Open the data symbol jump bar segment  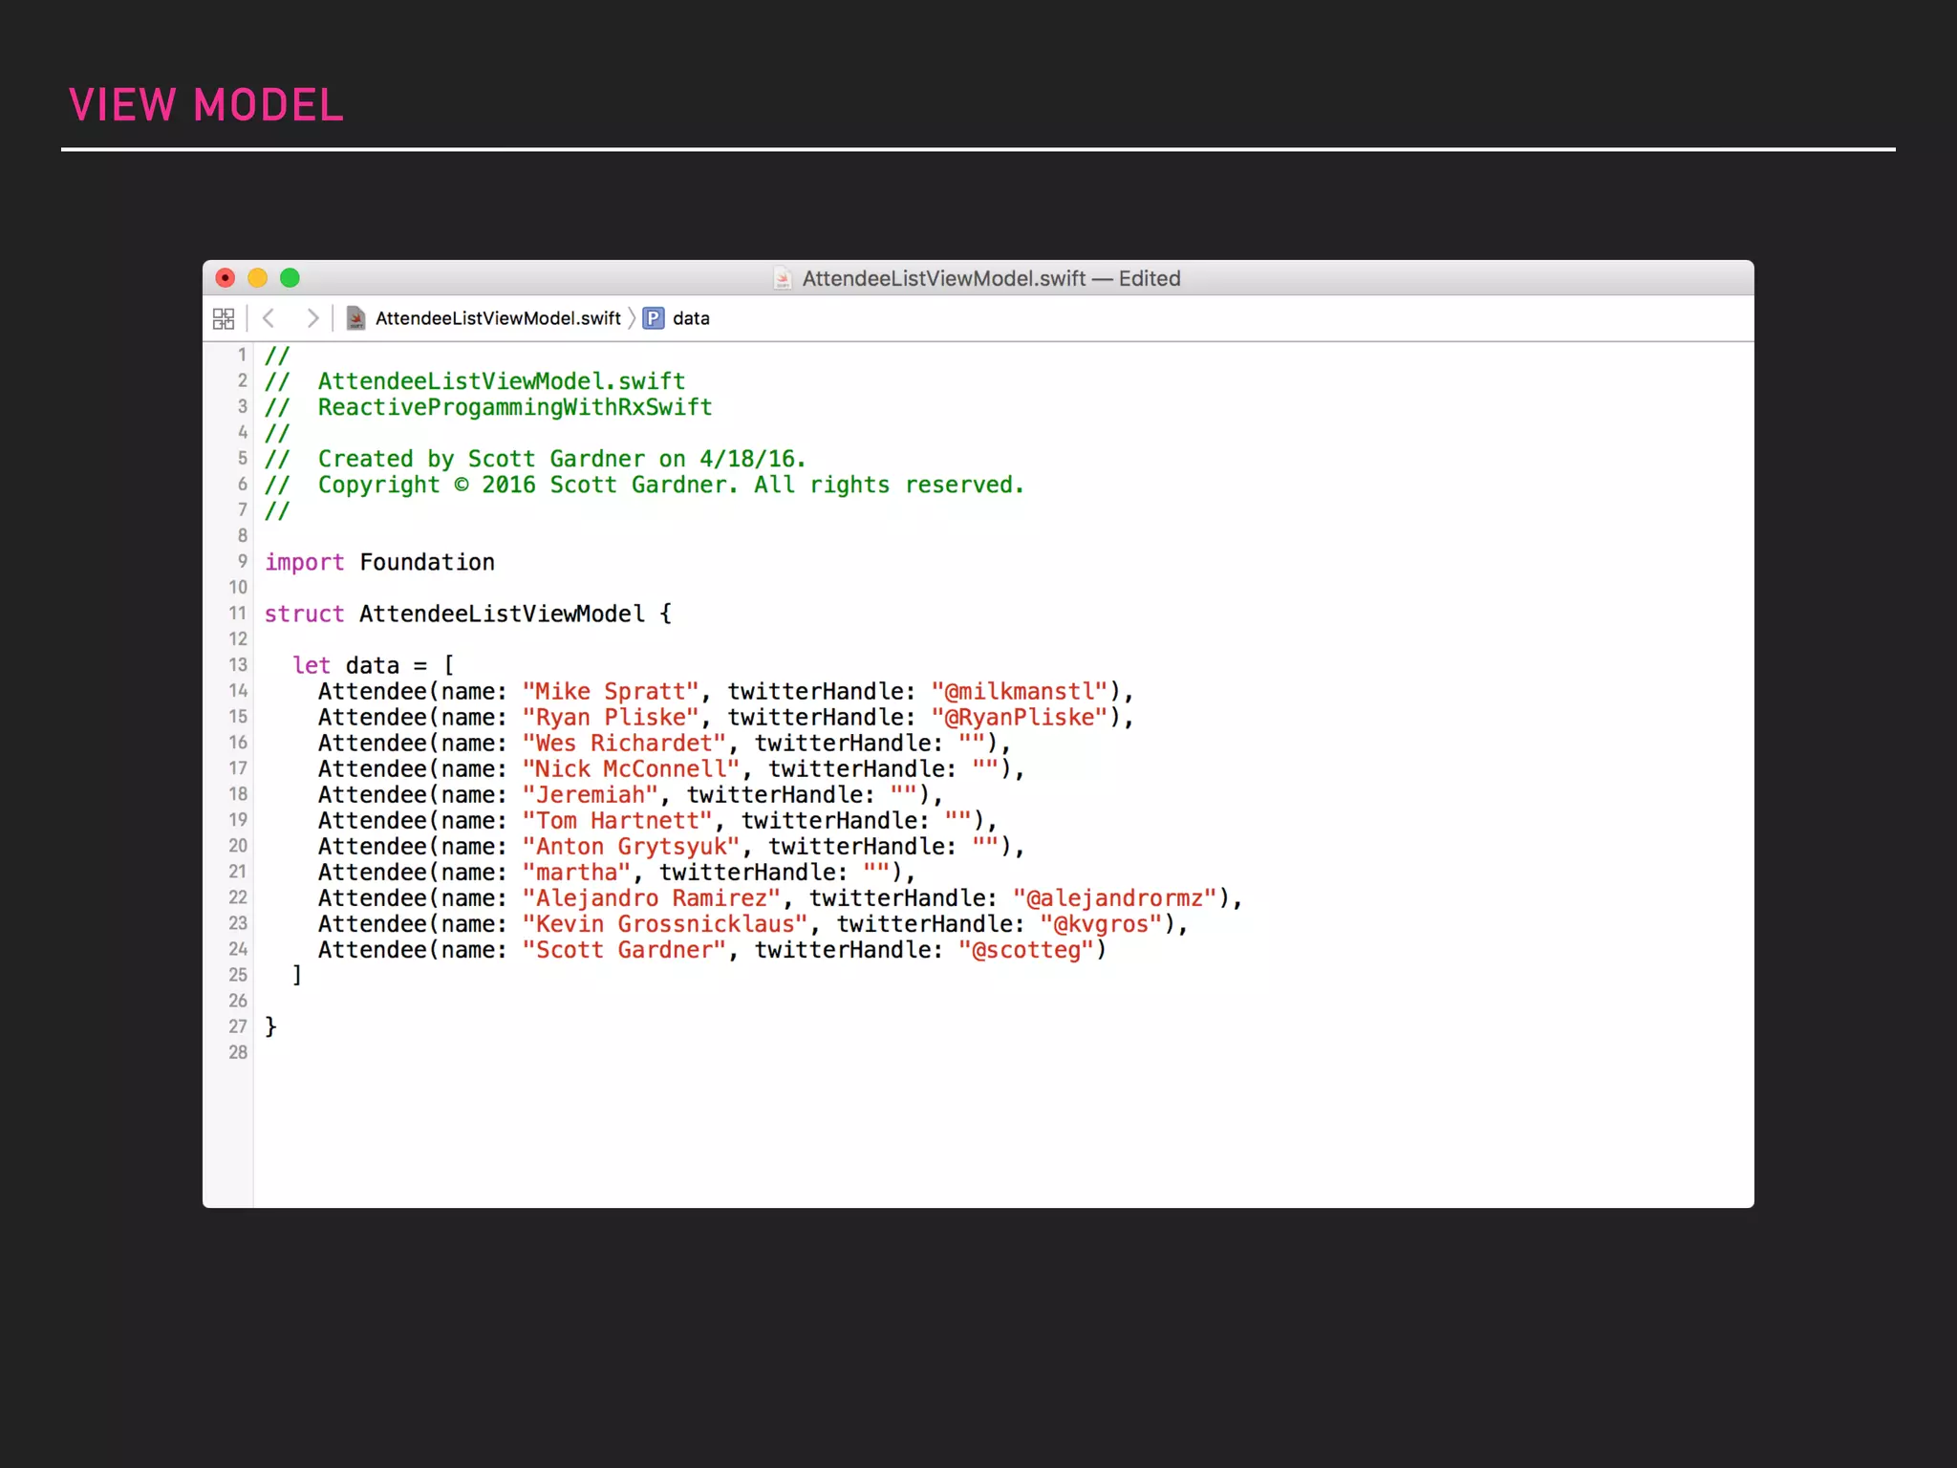click(x=691, y=318)
